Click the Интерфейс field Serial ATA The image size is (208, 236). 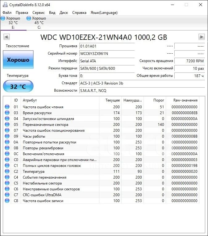pyautogui.click(x=107, y=61)
